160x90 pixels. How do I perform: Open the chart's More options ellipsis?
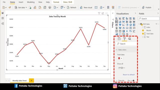click(x=106, y=13)
